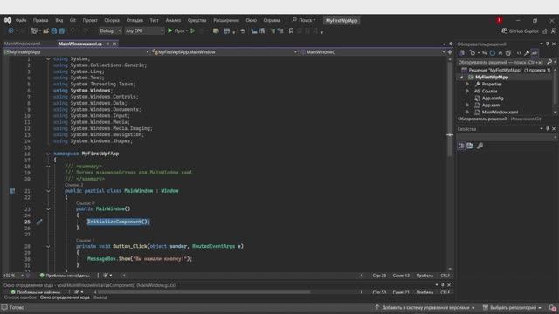Collapse the MyFirstWpfApp project node

(x=462, y=78)
